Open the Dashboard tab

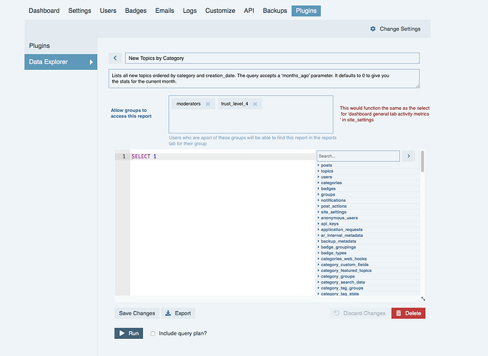pos(44,11)
